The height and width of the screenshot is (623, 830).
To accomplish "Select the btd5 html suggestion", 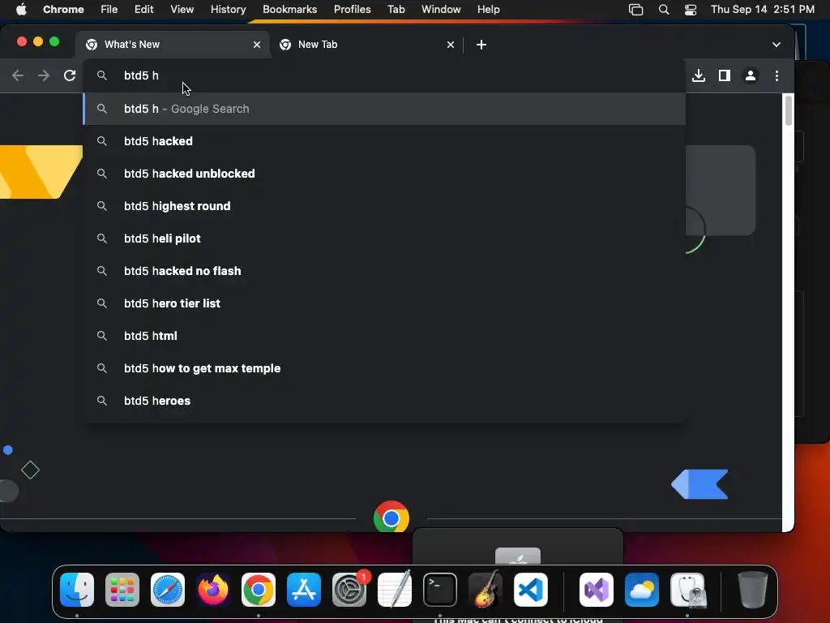I will point(384,335).
